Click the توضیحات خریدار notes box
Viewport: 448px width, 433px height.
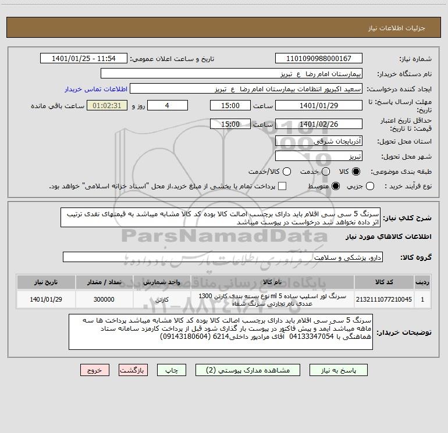221,332
